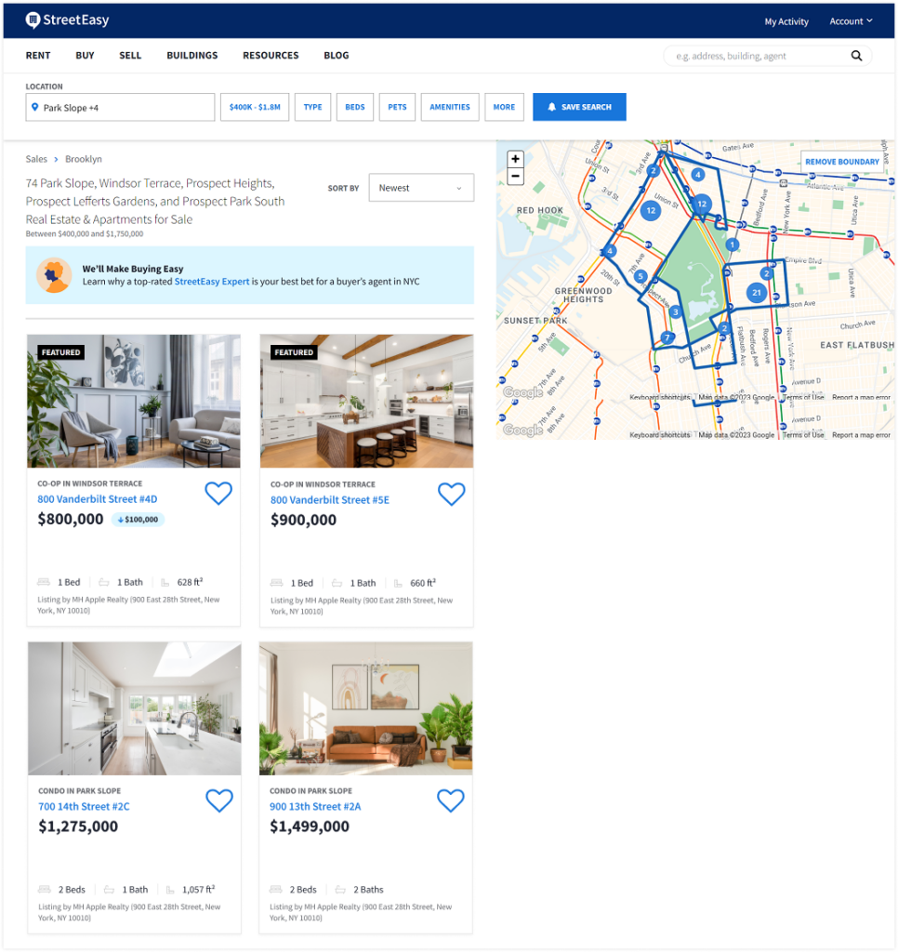The width and height of the screenshot is (898, 952).
Task: Zoom in on the map with plus icon
Action: [x=516, y=159]
